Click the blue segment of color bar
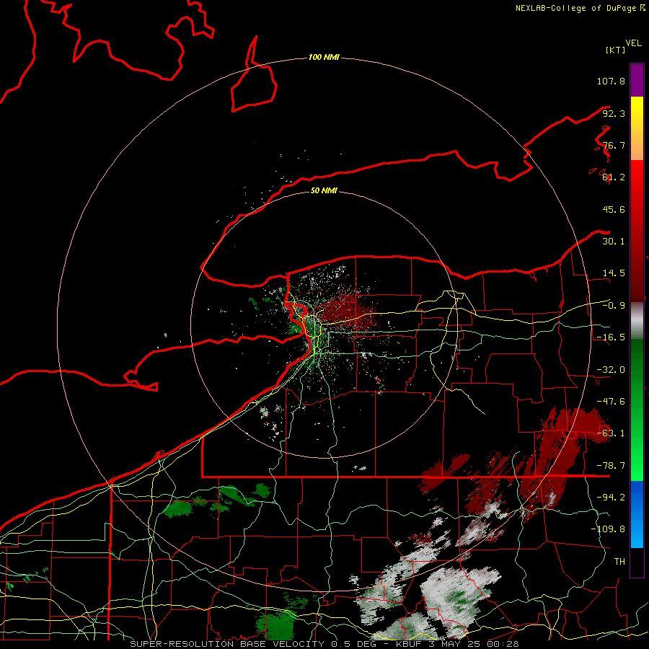649x649 pixels. pyautogui.click(x=637, y=514)
